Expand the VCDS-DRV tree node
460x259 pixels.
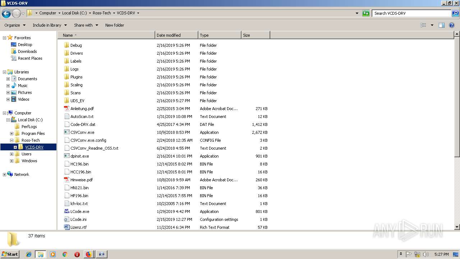(15, 147)
